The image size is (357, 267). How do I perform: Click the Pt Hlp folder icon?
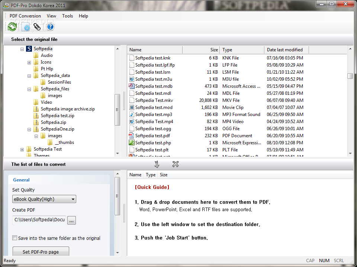pyautogui.click(x=36, y=69)
